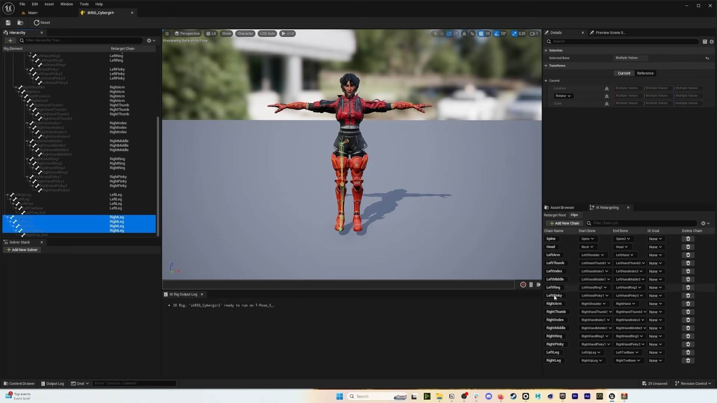This screenshot has width=717, height=403.
Task: Enable scale snapping set to 0.25
Action: click(514, 33)
